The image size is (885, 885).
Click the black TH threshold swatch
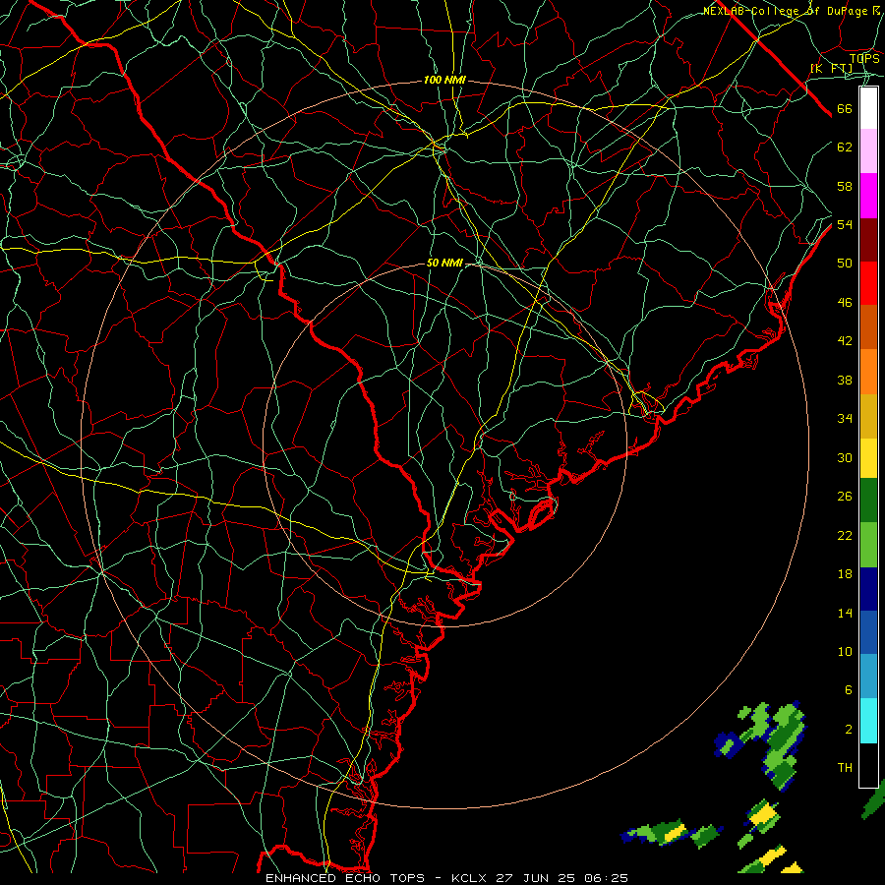[868, 765]
